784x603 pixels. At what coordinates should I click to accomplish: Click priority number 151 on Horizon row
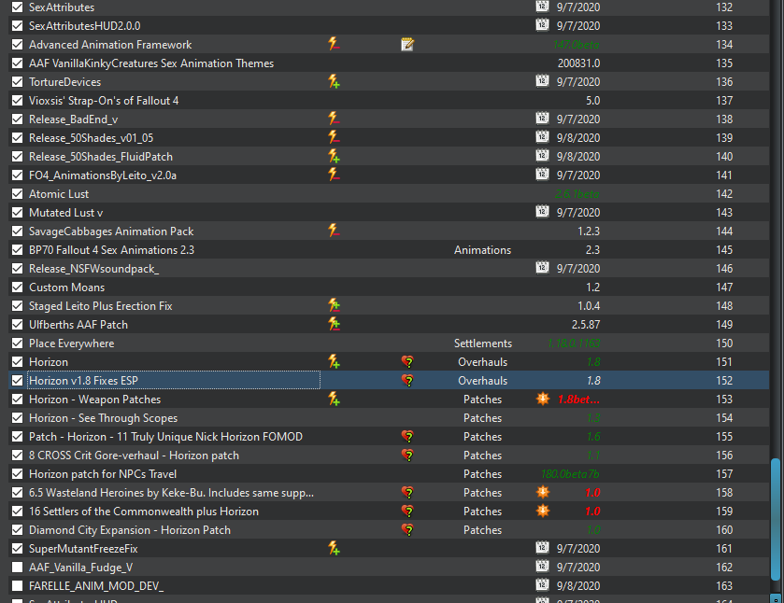click(724, 361)
